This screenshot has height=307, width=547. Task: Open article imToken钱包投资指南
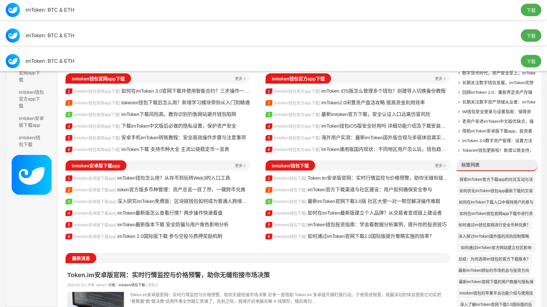coord(377,225)
